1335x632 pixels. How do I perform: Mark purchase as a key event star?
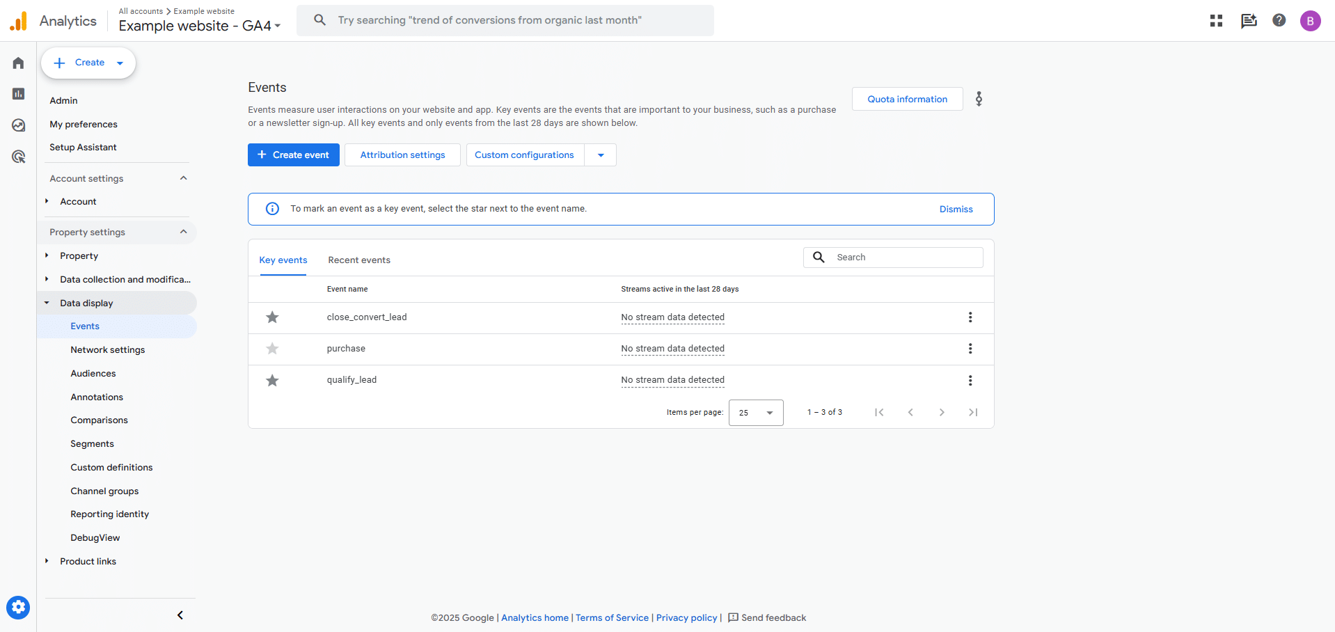coord(272,349)
